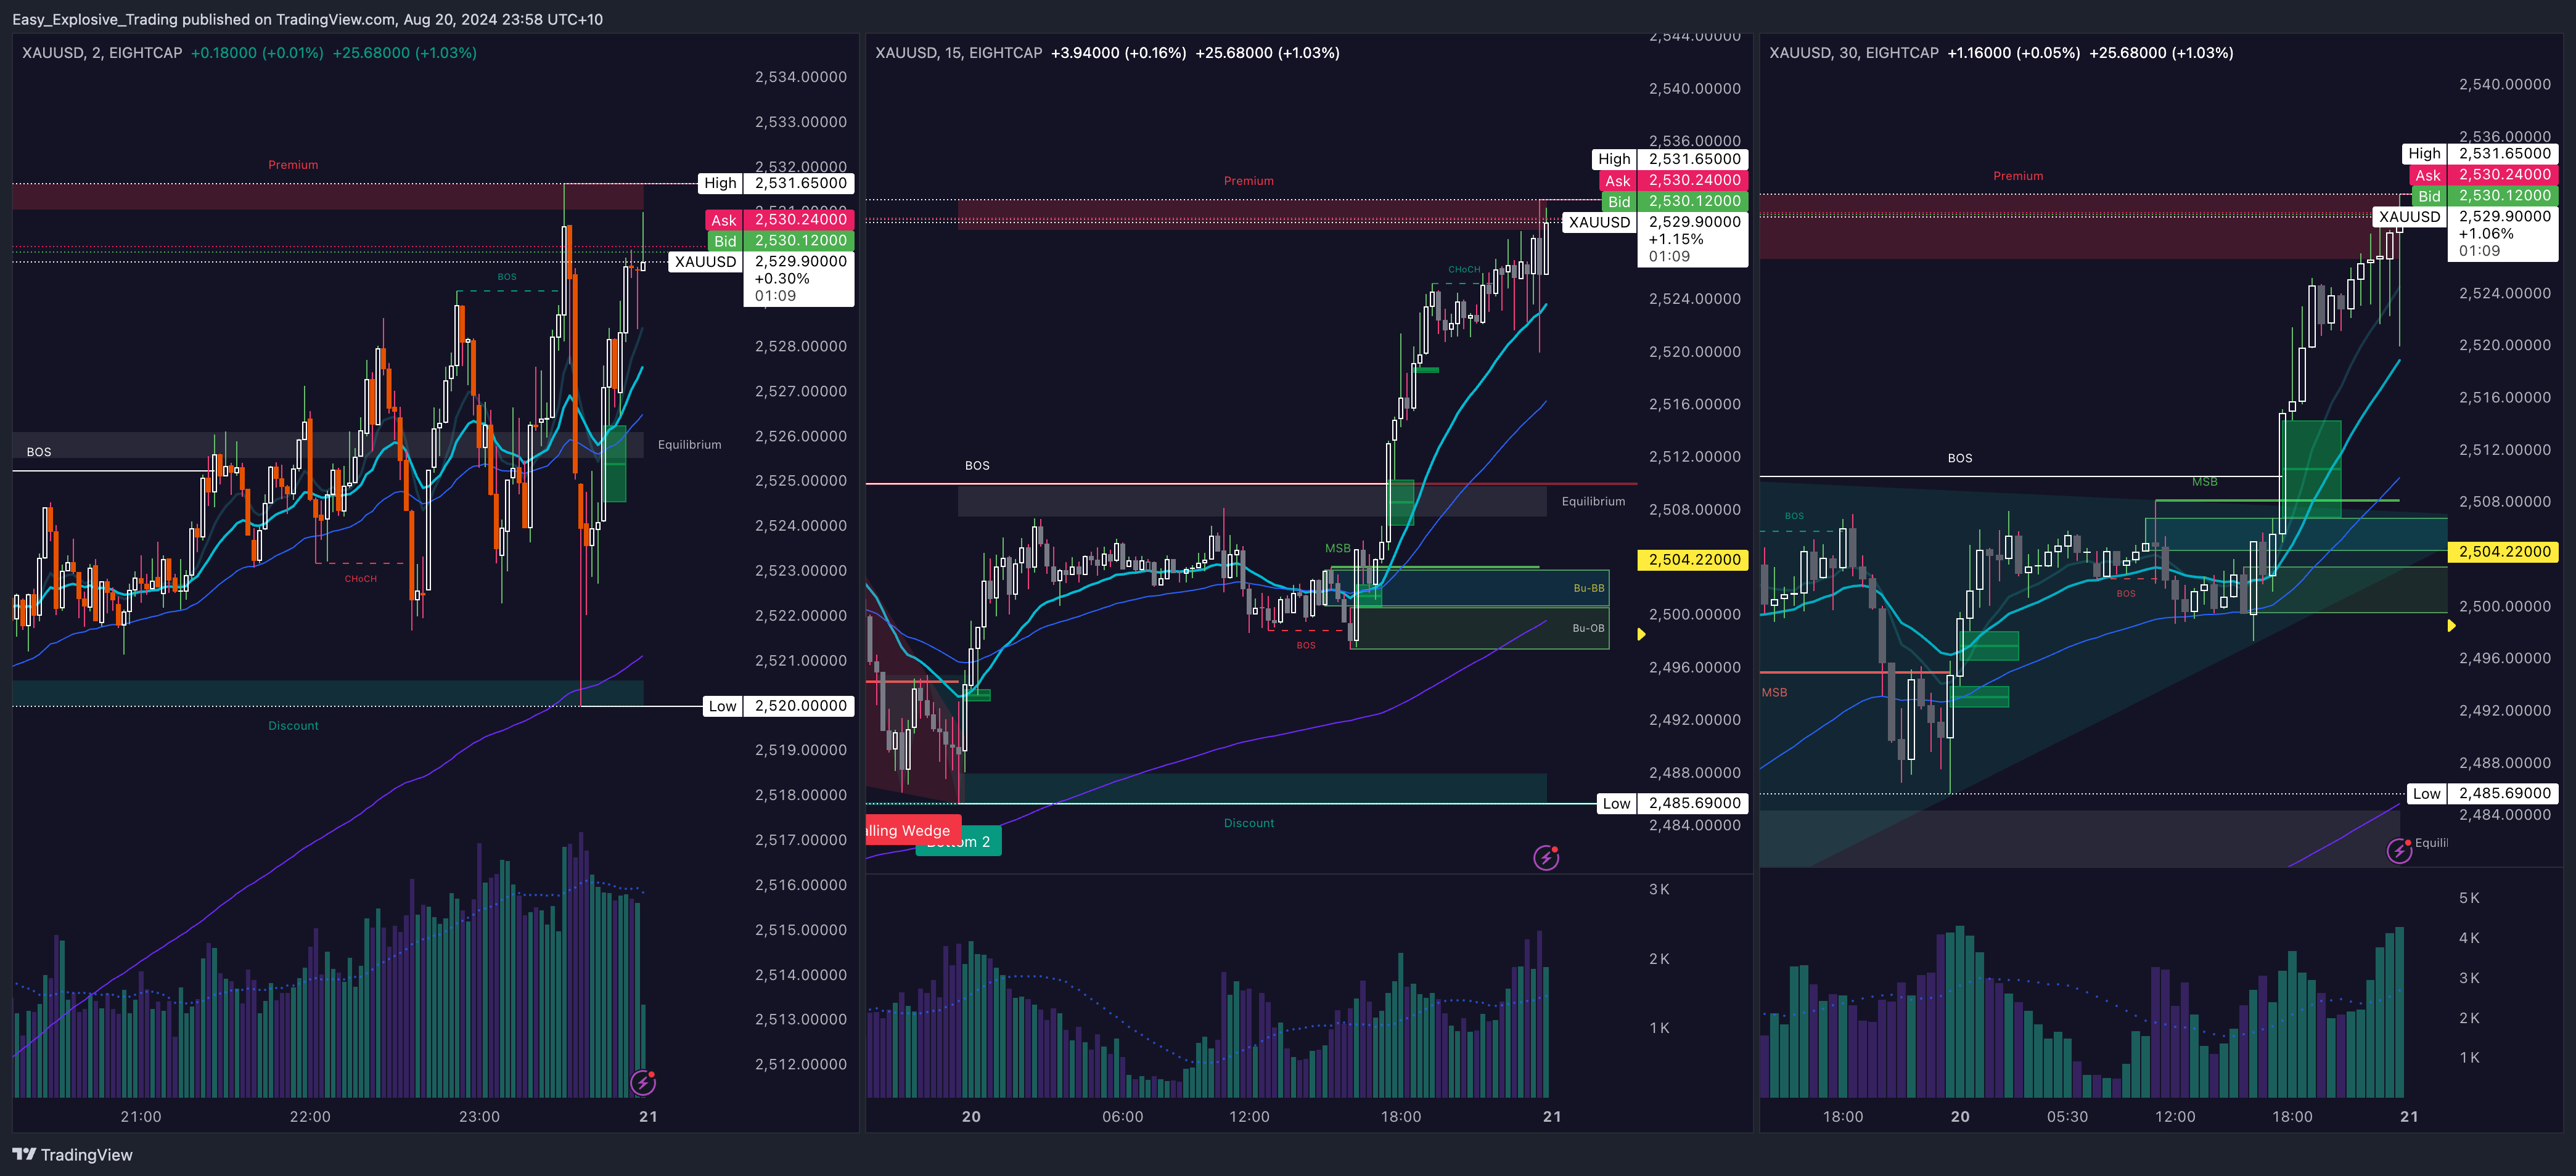
Task: Click the lightning events icon in the 2-minute chart
Action: pos(643,1082)
